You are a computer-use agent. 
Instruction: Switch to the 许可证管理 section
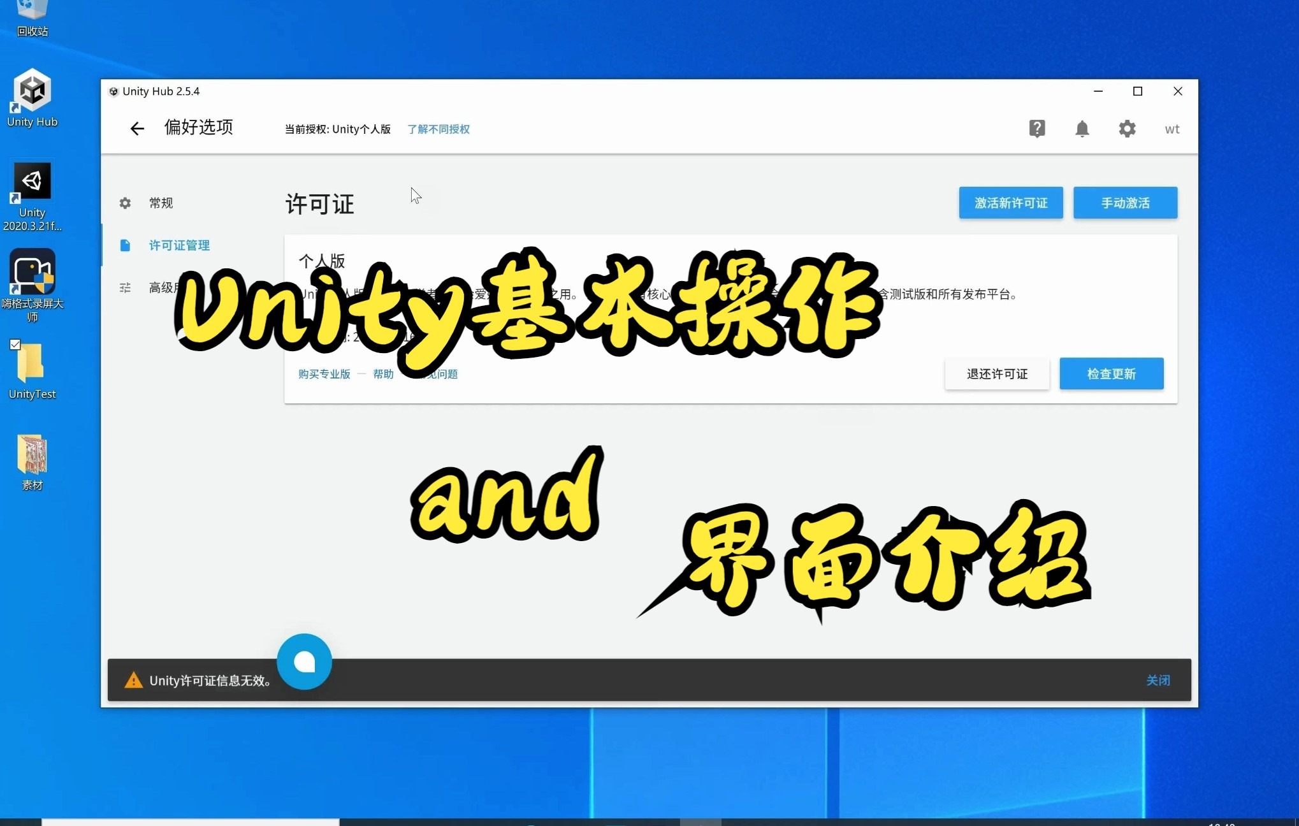point(179,245)
